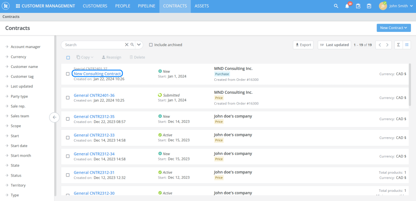Screen dimensions: 416x201
Task: Open contract General CNTR2312-31
Action: point(94,172)
